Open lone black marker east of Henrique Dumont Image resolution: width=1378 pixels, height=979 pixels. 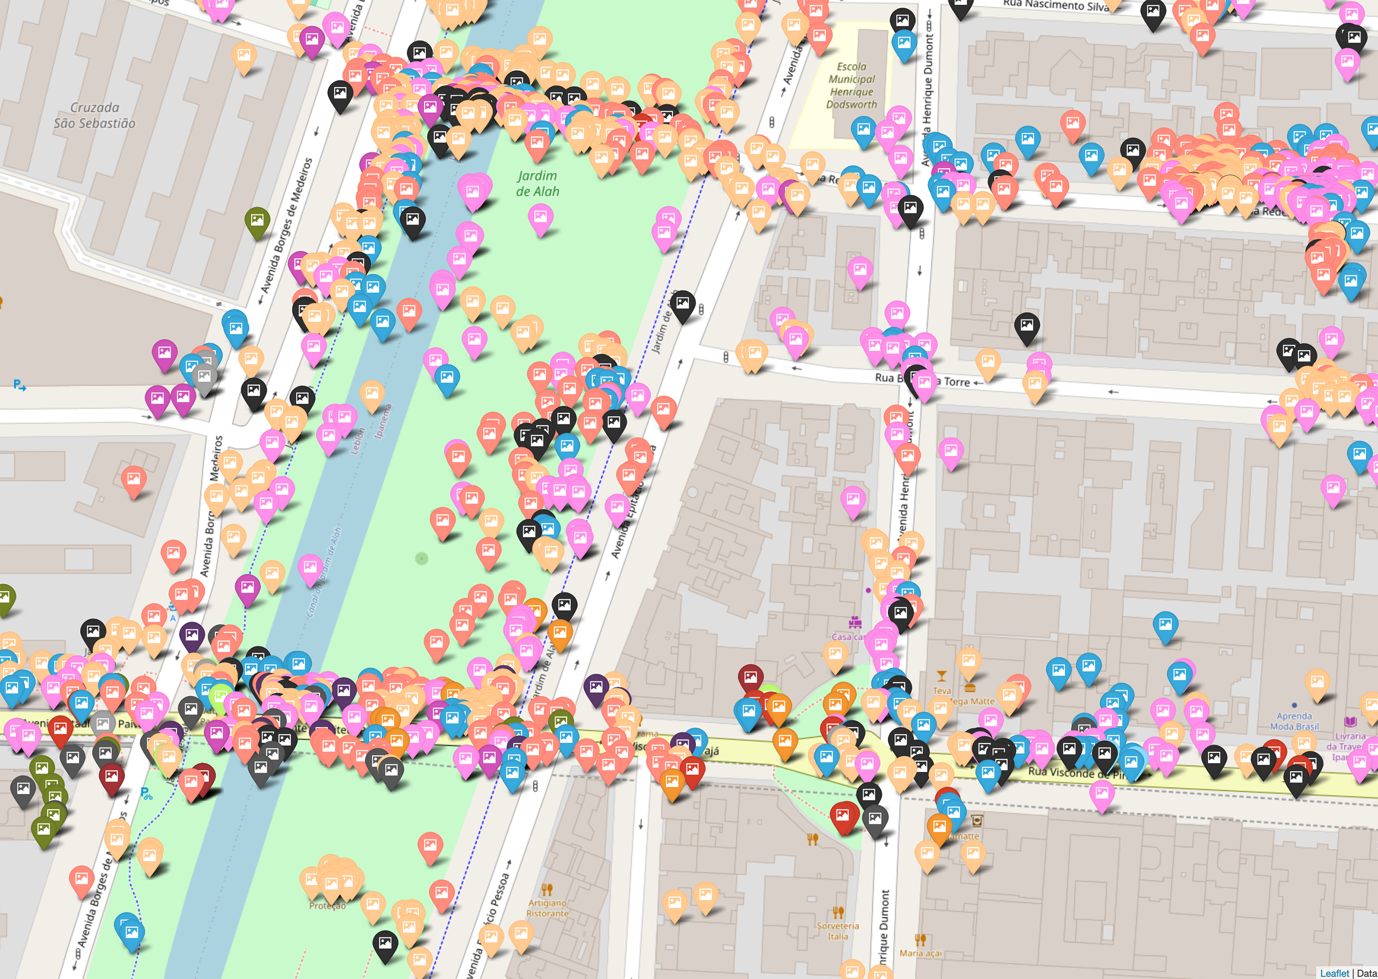1027,326
